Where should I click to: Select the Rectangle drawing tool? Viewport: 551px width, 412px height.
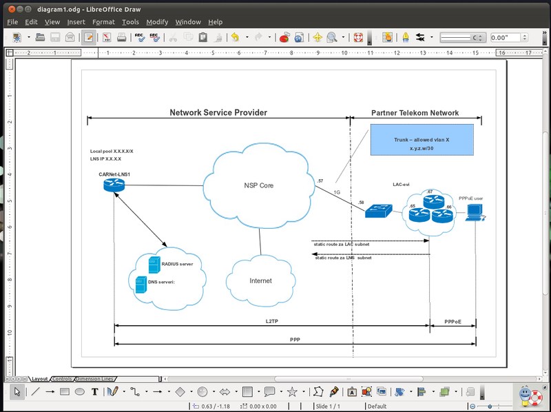[65, 391]
